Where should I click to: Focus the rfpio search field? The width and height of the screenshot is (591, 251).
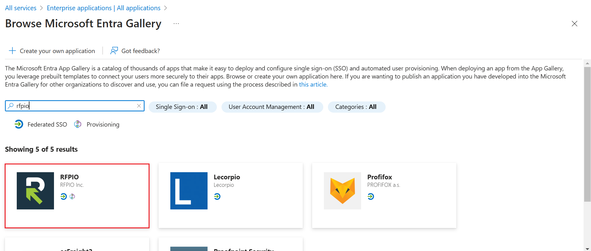[75, 106]
